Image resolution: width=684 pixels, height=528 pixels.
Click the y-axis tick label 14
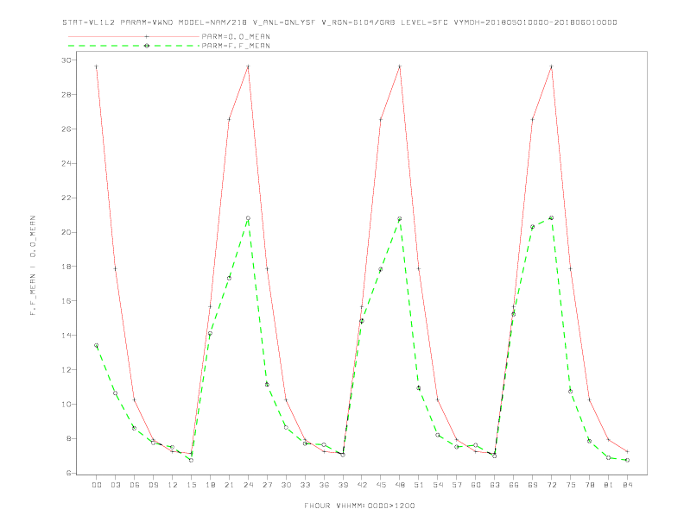66,336
